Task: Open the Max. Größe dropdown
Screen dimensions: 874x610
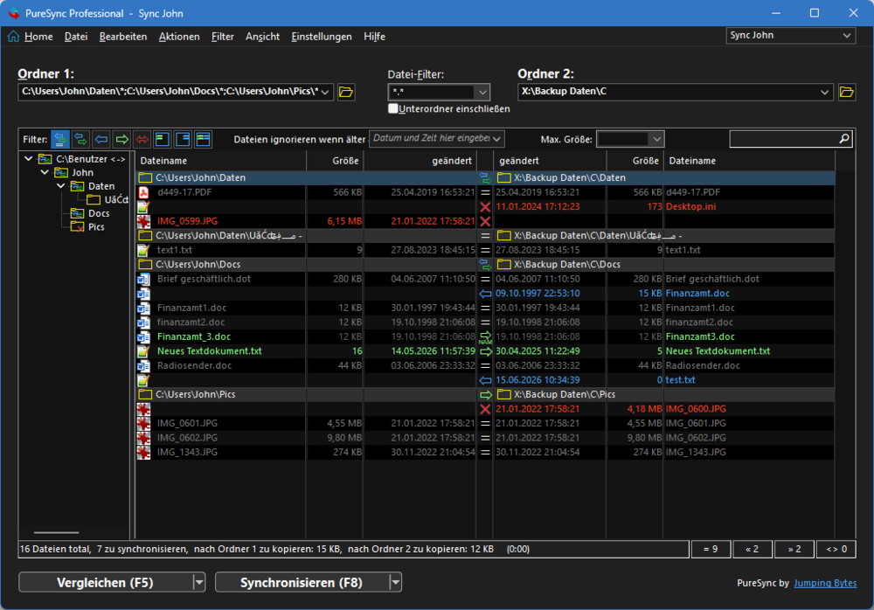Action: [656, 139]
